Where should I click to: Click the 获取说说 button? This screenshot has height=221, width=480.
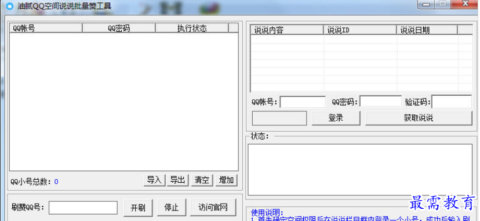[x=419, y=118]
